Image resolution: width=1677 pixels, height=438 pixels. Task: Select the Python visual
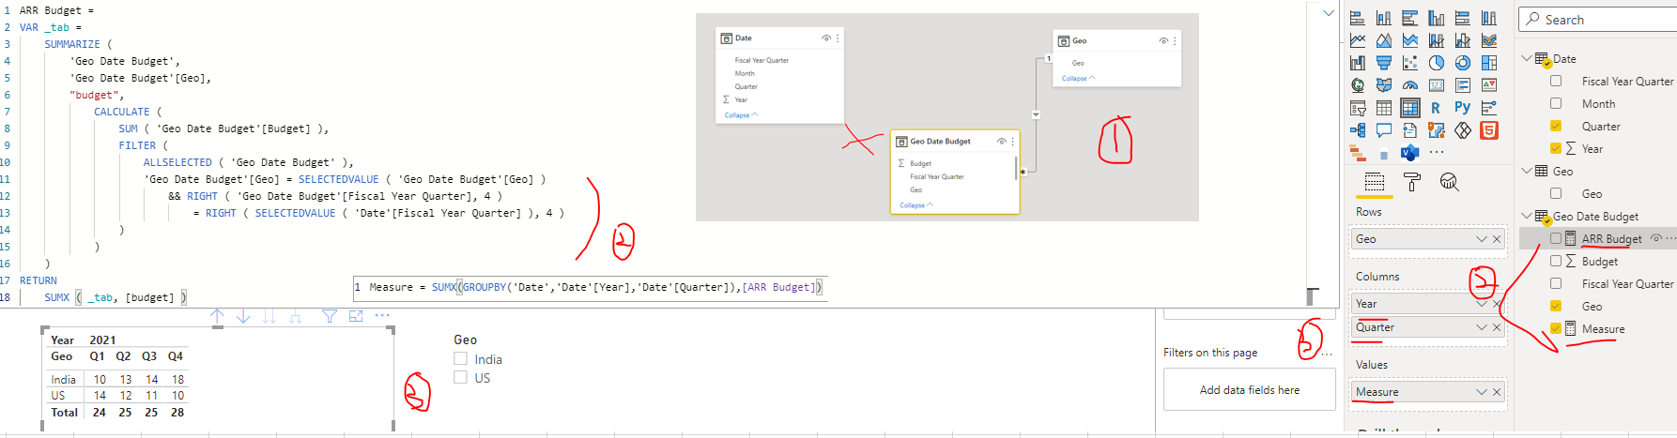(x=1463, y=108)
